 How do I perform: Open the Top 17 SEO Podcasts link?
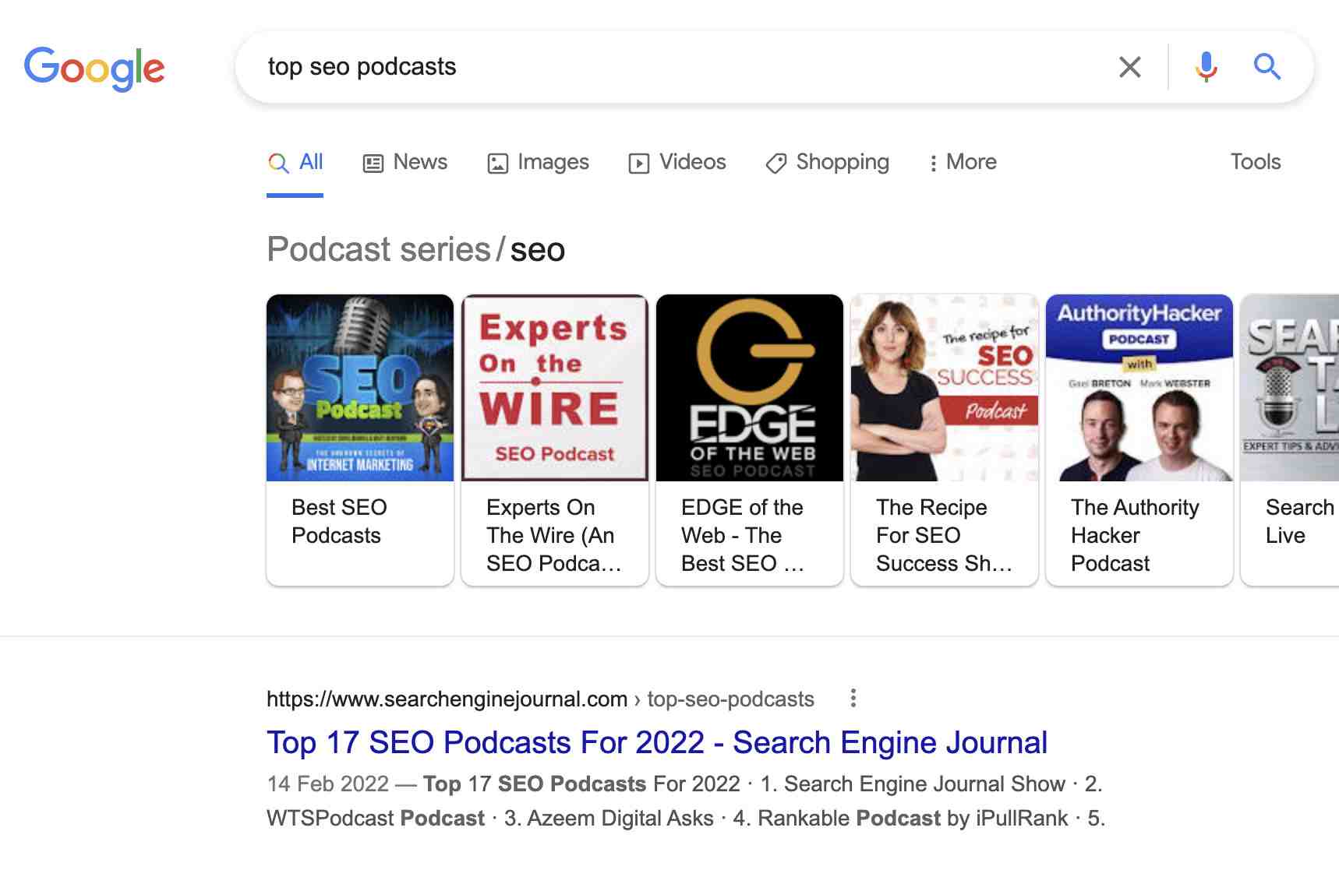(657, 742)
